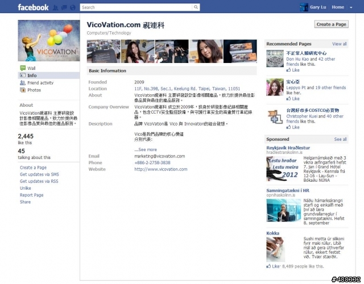364x284 pixels.
Task: Go to Gary Lu profile link
Action: pyautogui.click(x=318, y=7)
